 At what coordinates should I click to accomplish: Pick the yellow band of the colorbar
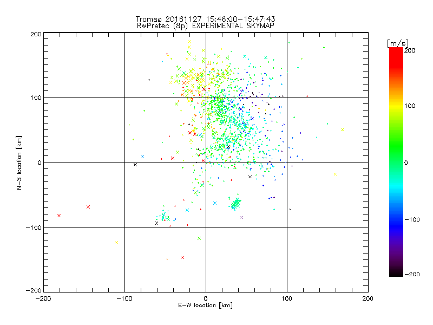(x=396, y=106)
